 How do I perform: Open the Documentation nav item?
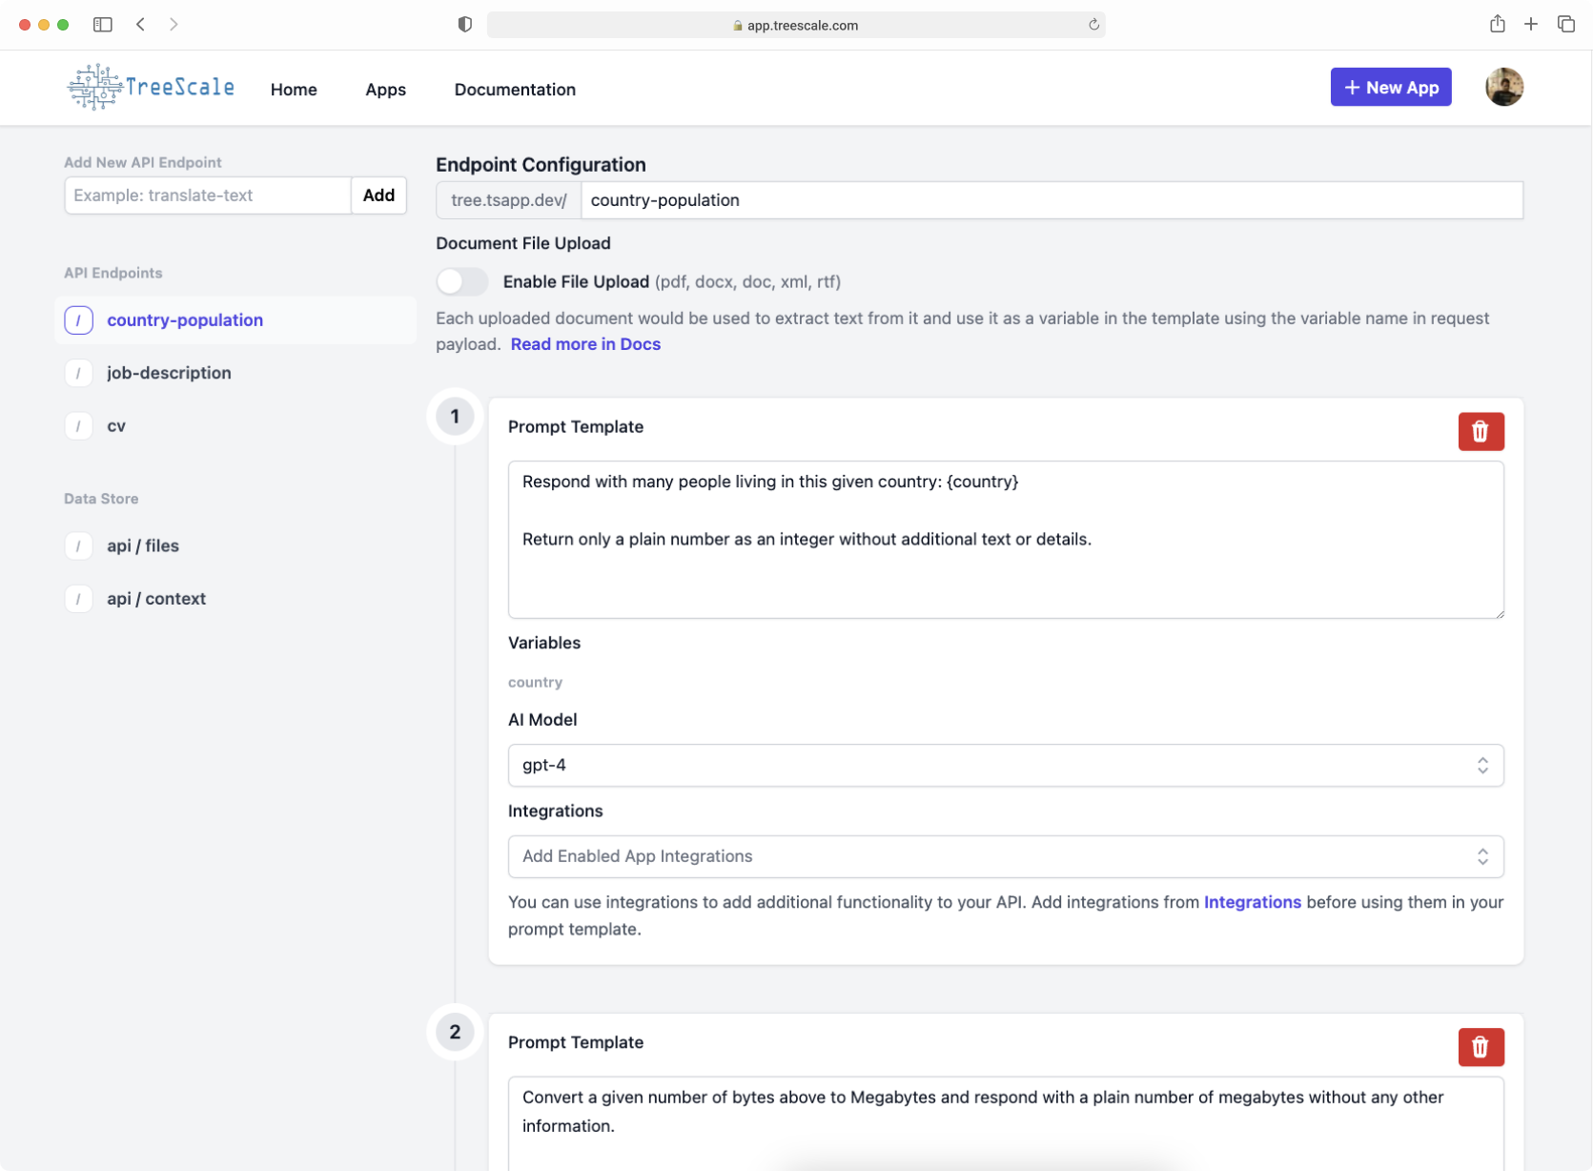coord(515,90)
